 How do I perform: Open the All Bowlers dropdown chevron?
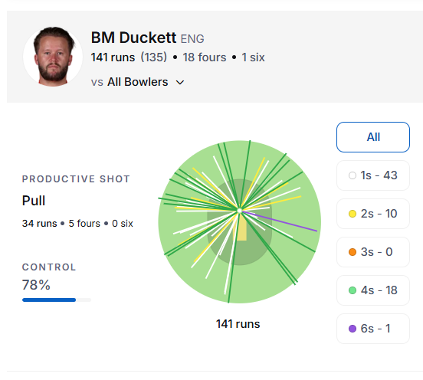click(x=180, y=82)
